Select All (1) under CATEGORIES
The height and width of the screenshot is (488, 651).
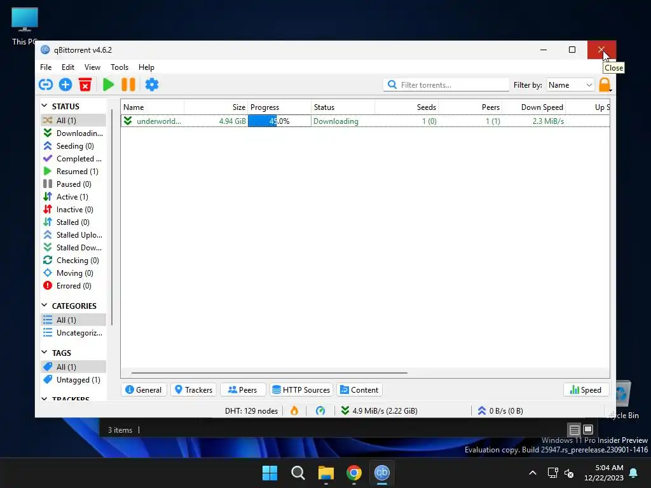pos(74,320)
